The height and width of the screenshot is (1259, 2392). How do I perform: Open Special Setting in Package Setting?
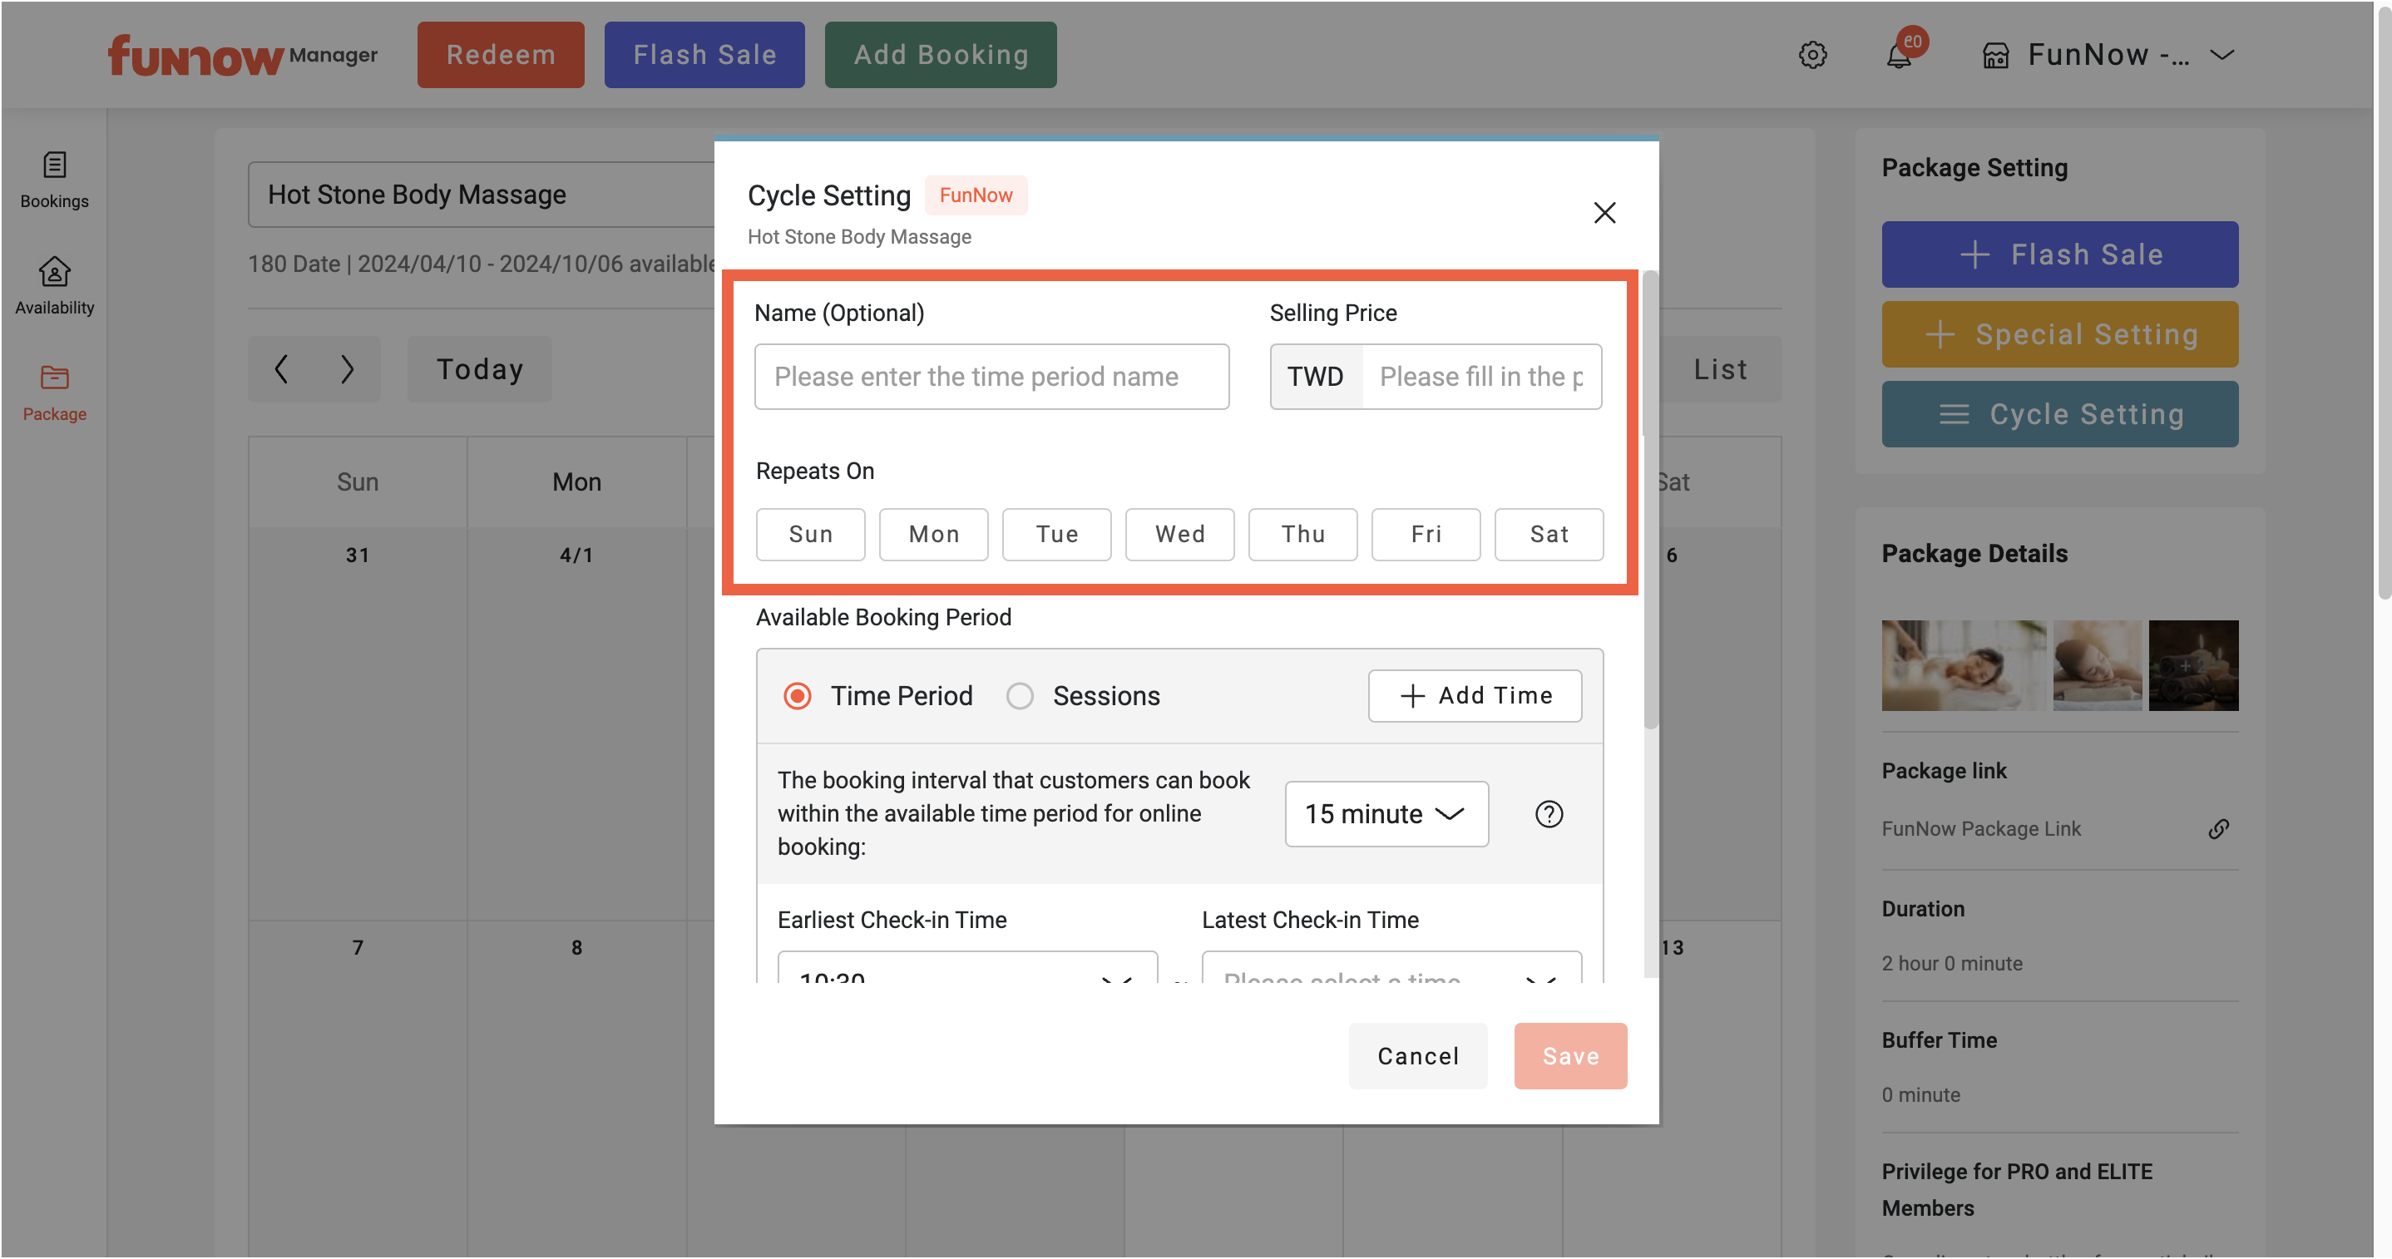click(x=2058, y=334)
